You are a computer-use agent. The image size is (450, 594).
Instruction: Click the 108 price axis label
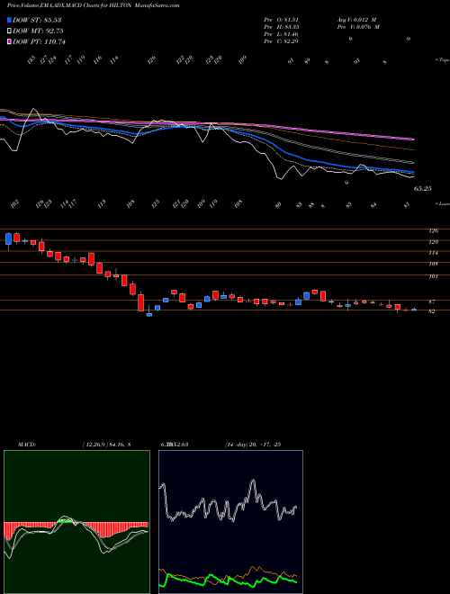(x=434, y=264)
